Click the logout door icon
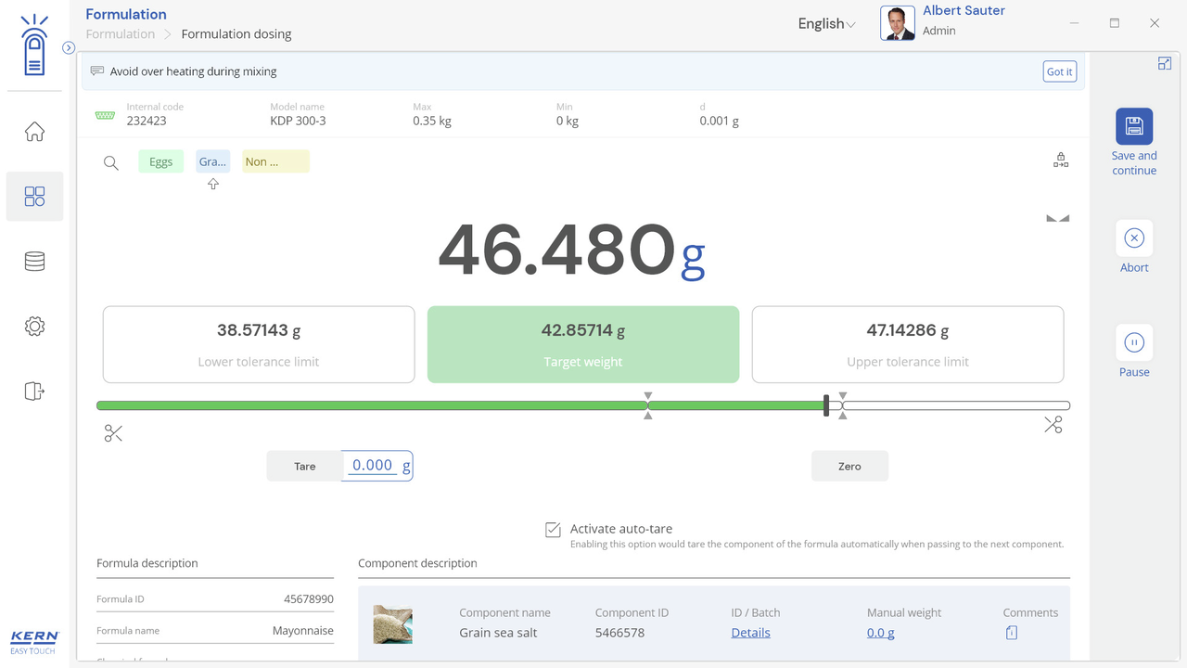Image resolution: width=1187 pixels, height=668 pixels. 34,391
